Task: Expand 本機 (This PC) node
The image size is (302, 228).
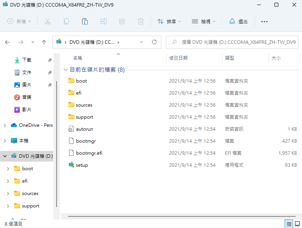Action: click(x=5, y=141)
